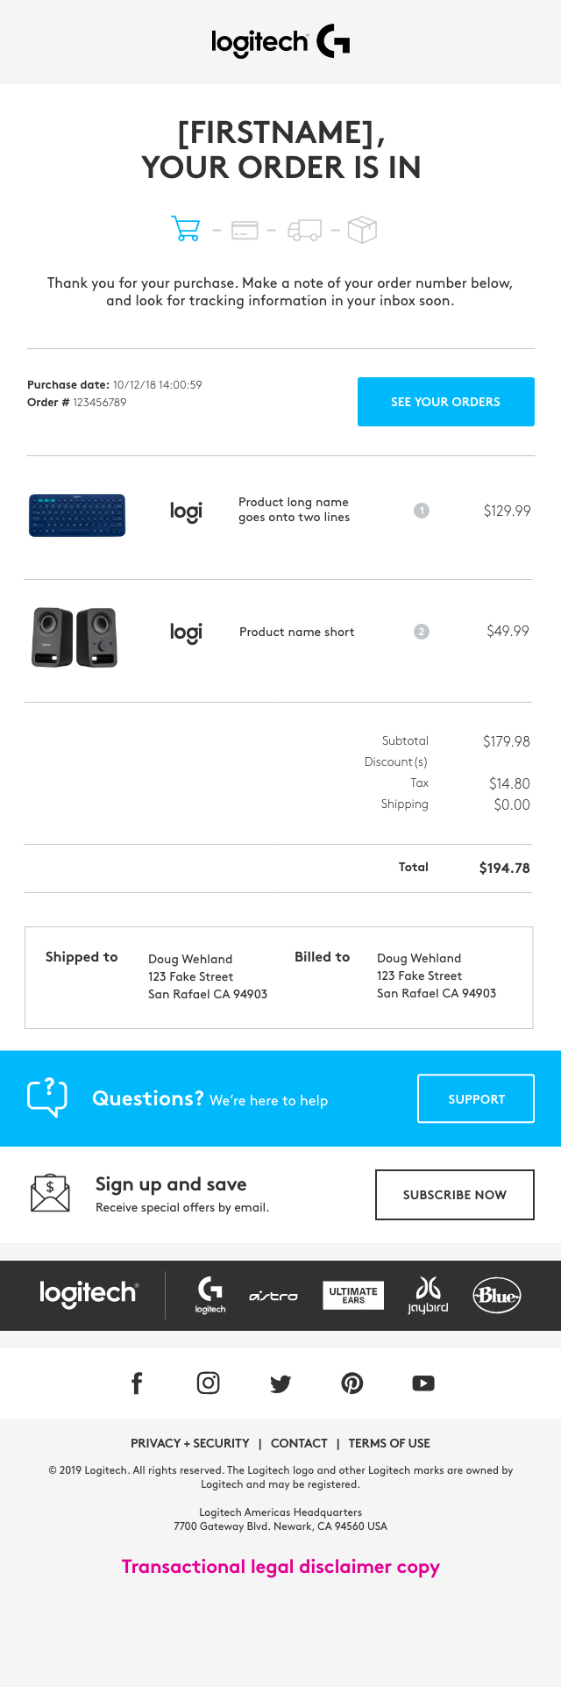Screen dimensions: 561x1687
Task: Open the Jaybird brand logo
Action: click(x=428, y=1295)
